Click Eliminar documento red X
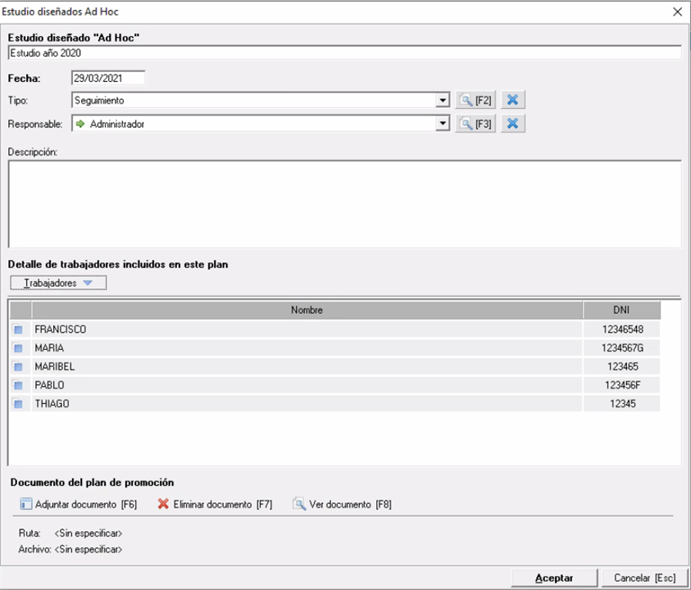The image size is (691, 590). click(163, 505)
